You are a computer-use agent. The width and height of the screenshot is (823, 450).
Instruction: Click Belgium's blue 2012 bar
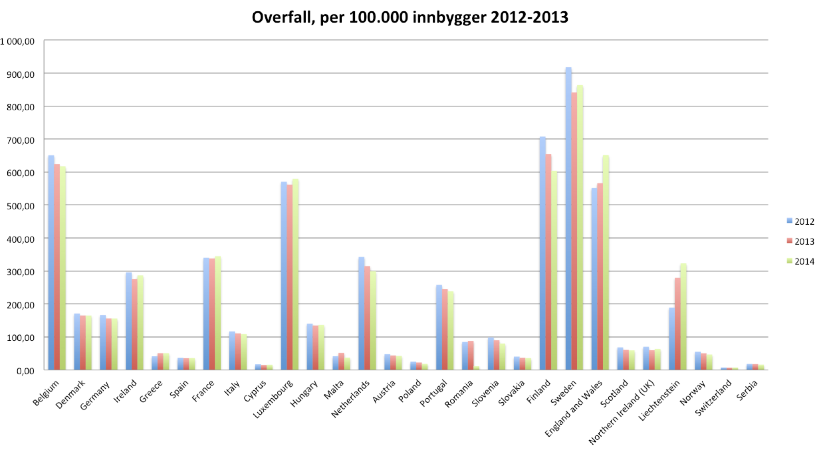coord(51,263)
